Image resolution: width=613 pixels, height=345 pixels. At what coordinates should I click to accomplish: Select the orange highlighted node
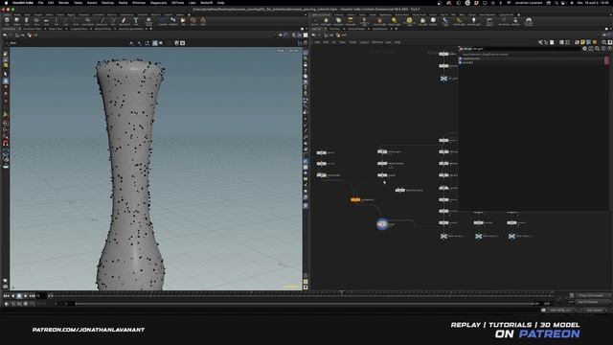(x=355, y=200)
